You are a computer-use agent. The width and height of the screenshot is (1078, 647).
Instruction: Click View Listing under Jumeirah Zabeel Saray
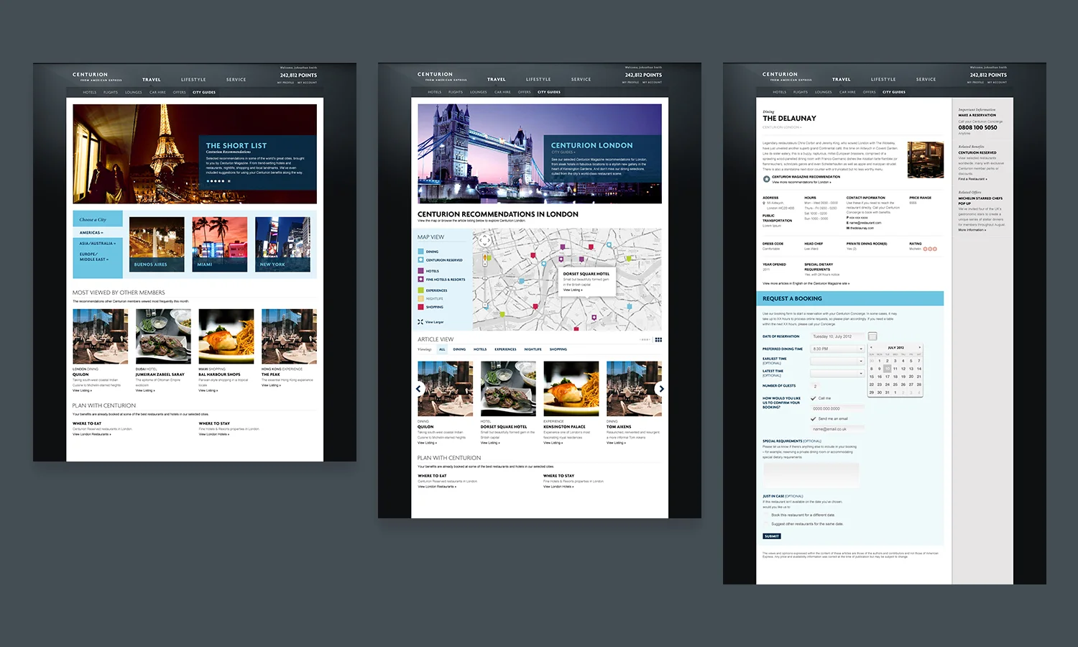(x=144, y=390)
